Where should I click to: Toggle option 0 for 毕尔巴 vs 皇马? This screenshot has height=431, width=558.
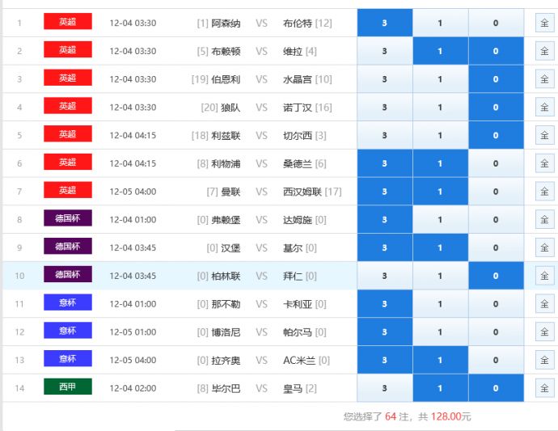pos(496,388)
